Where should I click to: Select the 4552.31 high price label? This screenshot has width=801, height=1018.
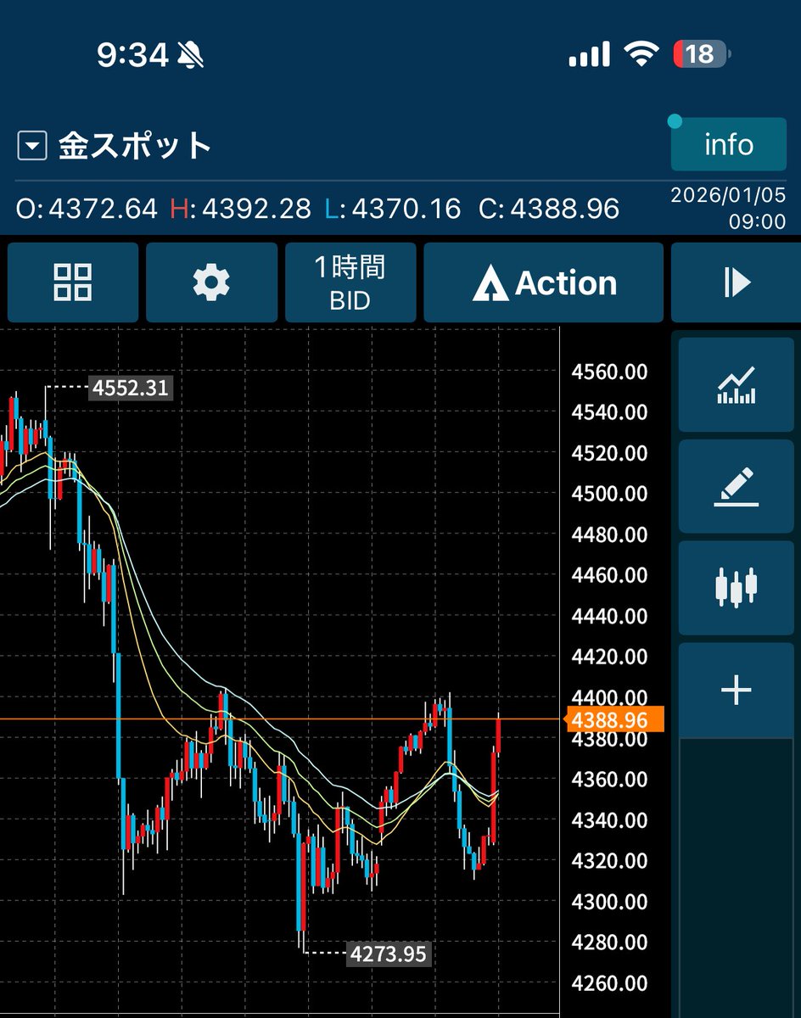pyautogui.click(x=131, y=389)
